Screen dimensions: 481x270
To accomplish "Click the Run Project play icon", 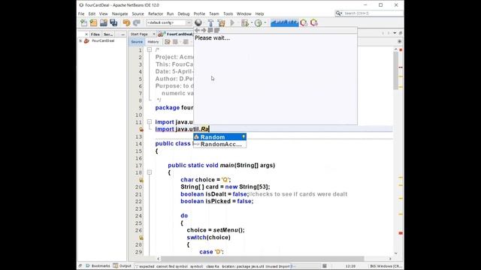I will click(232, 23).
